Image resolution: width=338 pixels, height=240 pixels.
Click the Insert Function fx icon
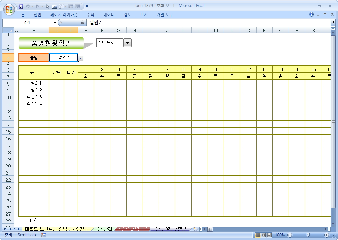click(82, 22)
